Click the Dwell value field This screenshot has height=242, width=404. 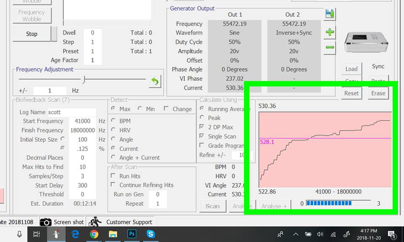click(93, 33)
